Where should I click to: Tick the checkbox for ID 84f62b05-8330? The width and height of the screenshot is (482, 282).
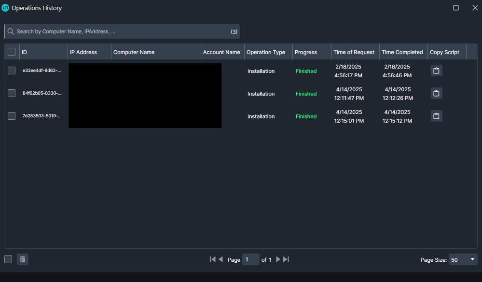click(12, 93)
